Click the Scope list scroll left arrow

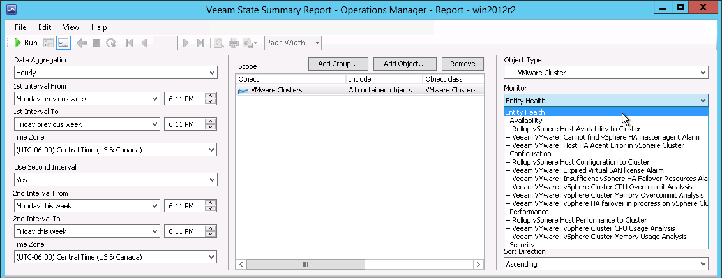[241, 264]
